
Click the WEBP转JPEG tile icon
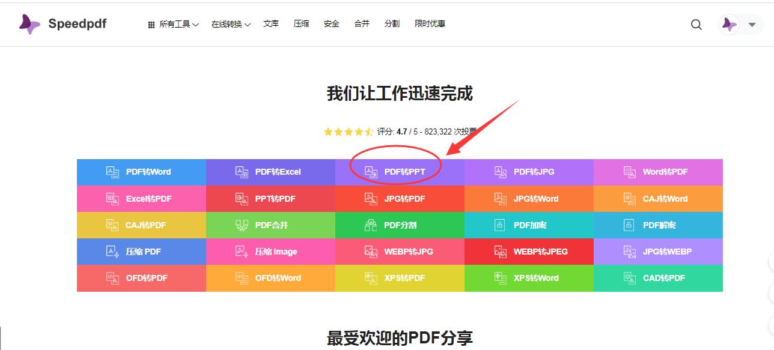click(x=500, y=252)
